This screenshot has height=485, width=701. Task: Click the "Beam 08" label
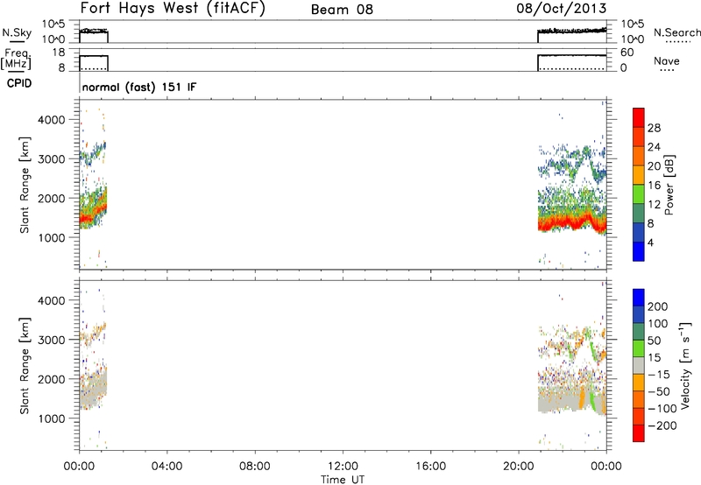(x=342, y=10)
